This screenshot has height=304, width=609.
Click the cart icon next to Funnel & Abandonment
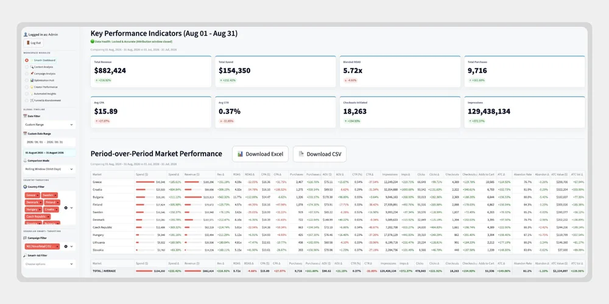[x=32, y=100]
